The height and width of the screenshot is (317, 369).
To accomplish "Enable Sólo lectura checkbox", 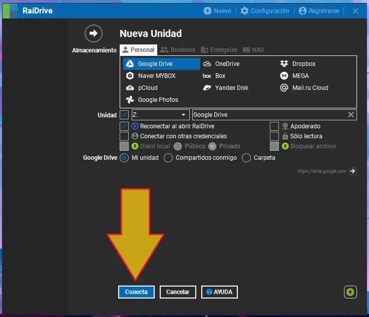I will [x=274, y=136].
